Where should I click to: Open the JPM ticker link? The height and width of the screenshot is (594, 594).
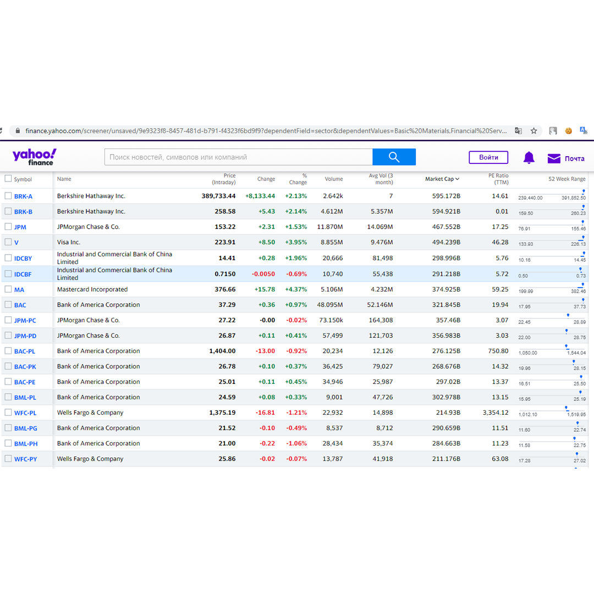(20, 227)
